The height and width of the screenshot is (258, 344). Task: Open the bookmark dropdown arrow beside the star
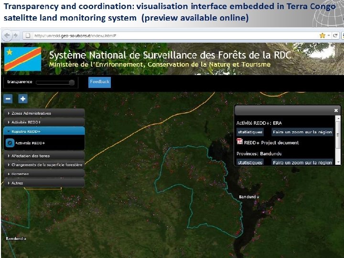coord(329,35)
